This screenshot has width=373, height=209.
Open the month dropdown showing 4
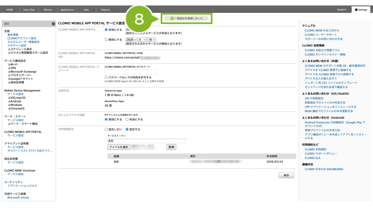142,40
